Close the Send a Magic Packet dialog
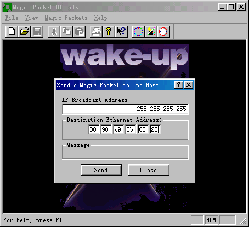 click(x=189, y=85)
